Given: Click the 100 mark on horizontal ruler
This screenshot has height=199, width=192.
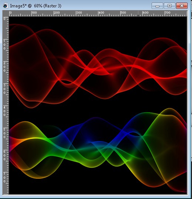Looking at the screenshot, I should click(34, 13).
